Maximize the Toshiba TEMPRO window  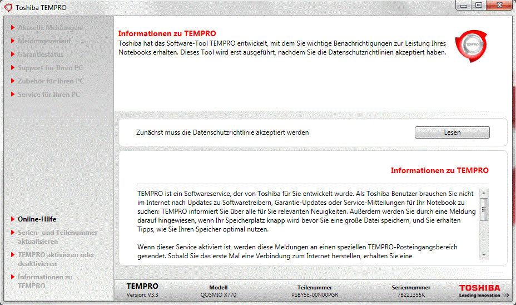[x=479, y=5]
